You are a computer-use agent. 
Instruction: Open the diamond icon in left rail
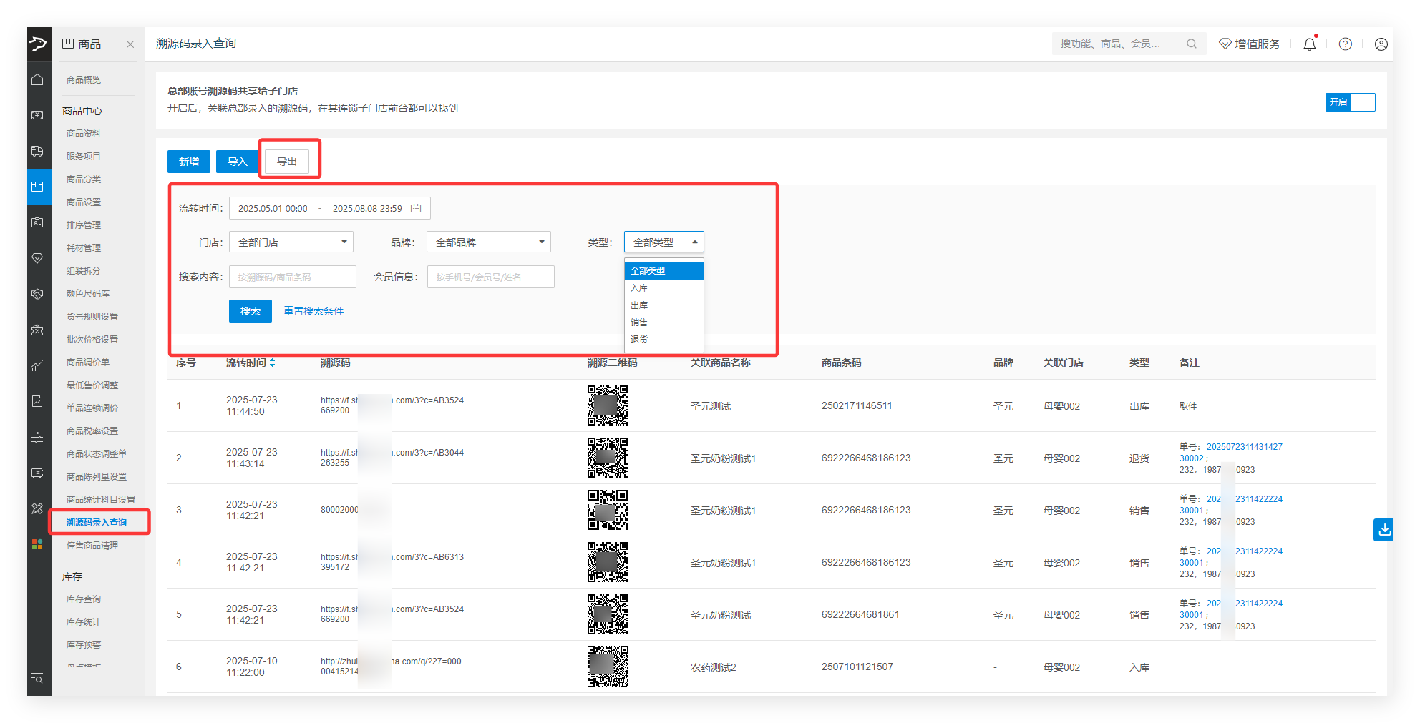pyautogui.click(x=37, y=258)
